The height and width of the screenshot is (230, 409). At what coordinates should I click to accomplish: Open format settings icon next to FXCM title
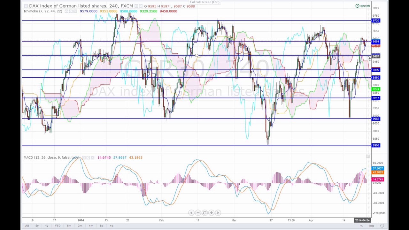(141, 6)
